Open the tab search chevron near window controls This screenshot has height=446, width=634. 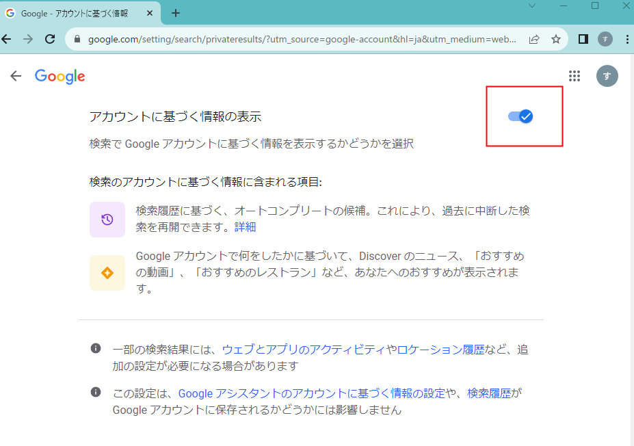coord(531,5)
